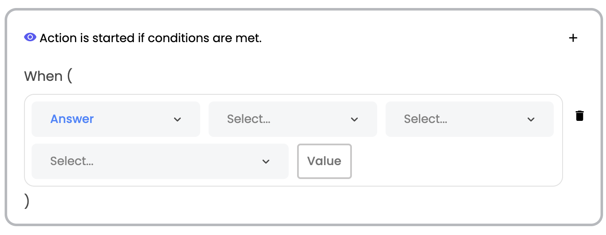The width and height of the screenshot is (606, 235).
Task: Click Select... placeholder text in rightmost dropdown
Action: point(426,119)
